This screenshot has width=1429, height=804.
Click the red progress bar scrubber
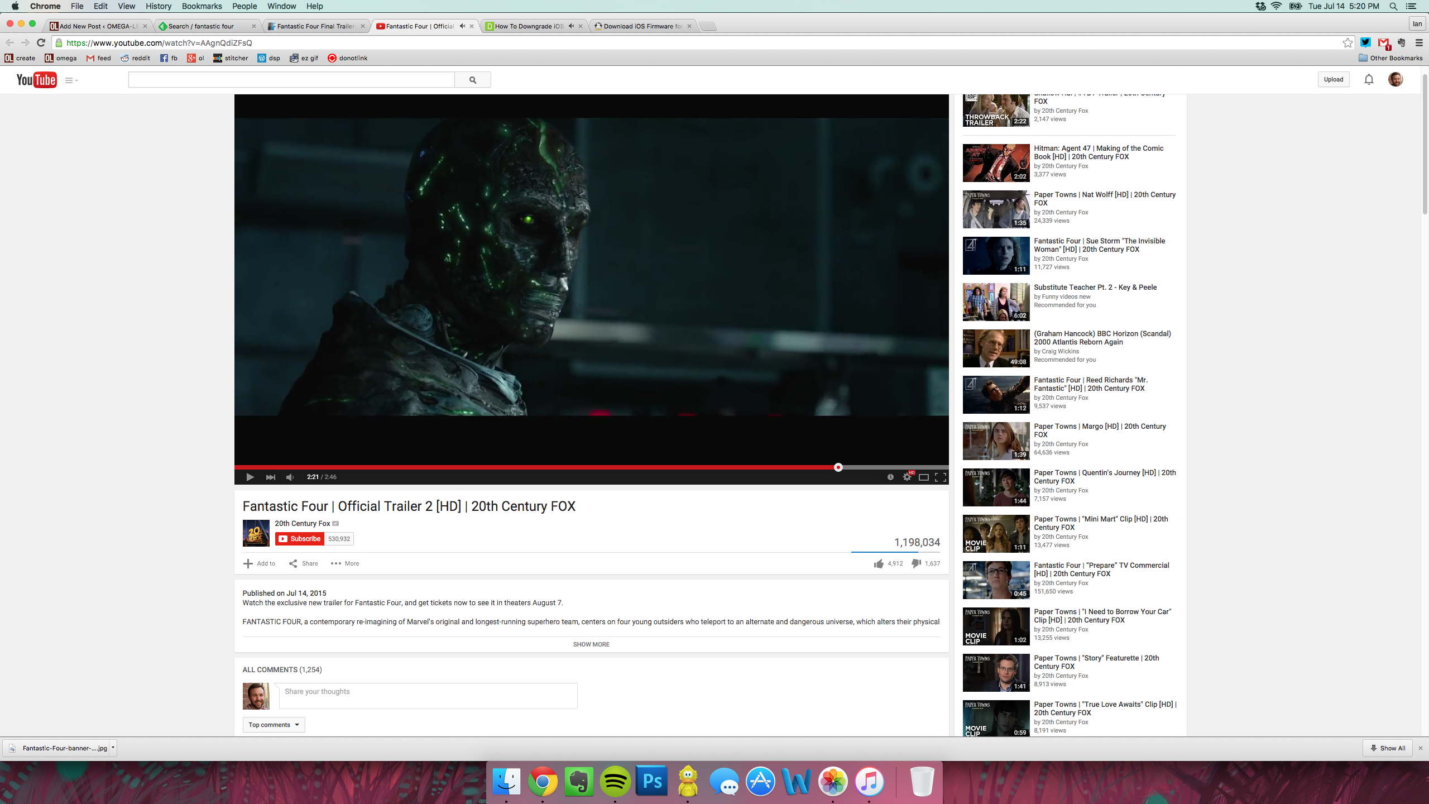(x=838, y=467)
